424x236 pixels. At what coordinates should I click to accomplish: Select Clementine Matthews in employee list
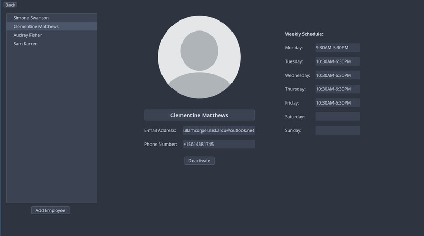tap(52, 26)
